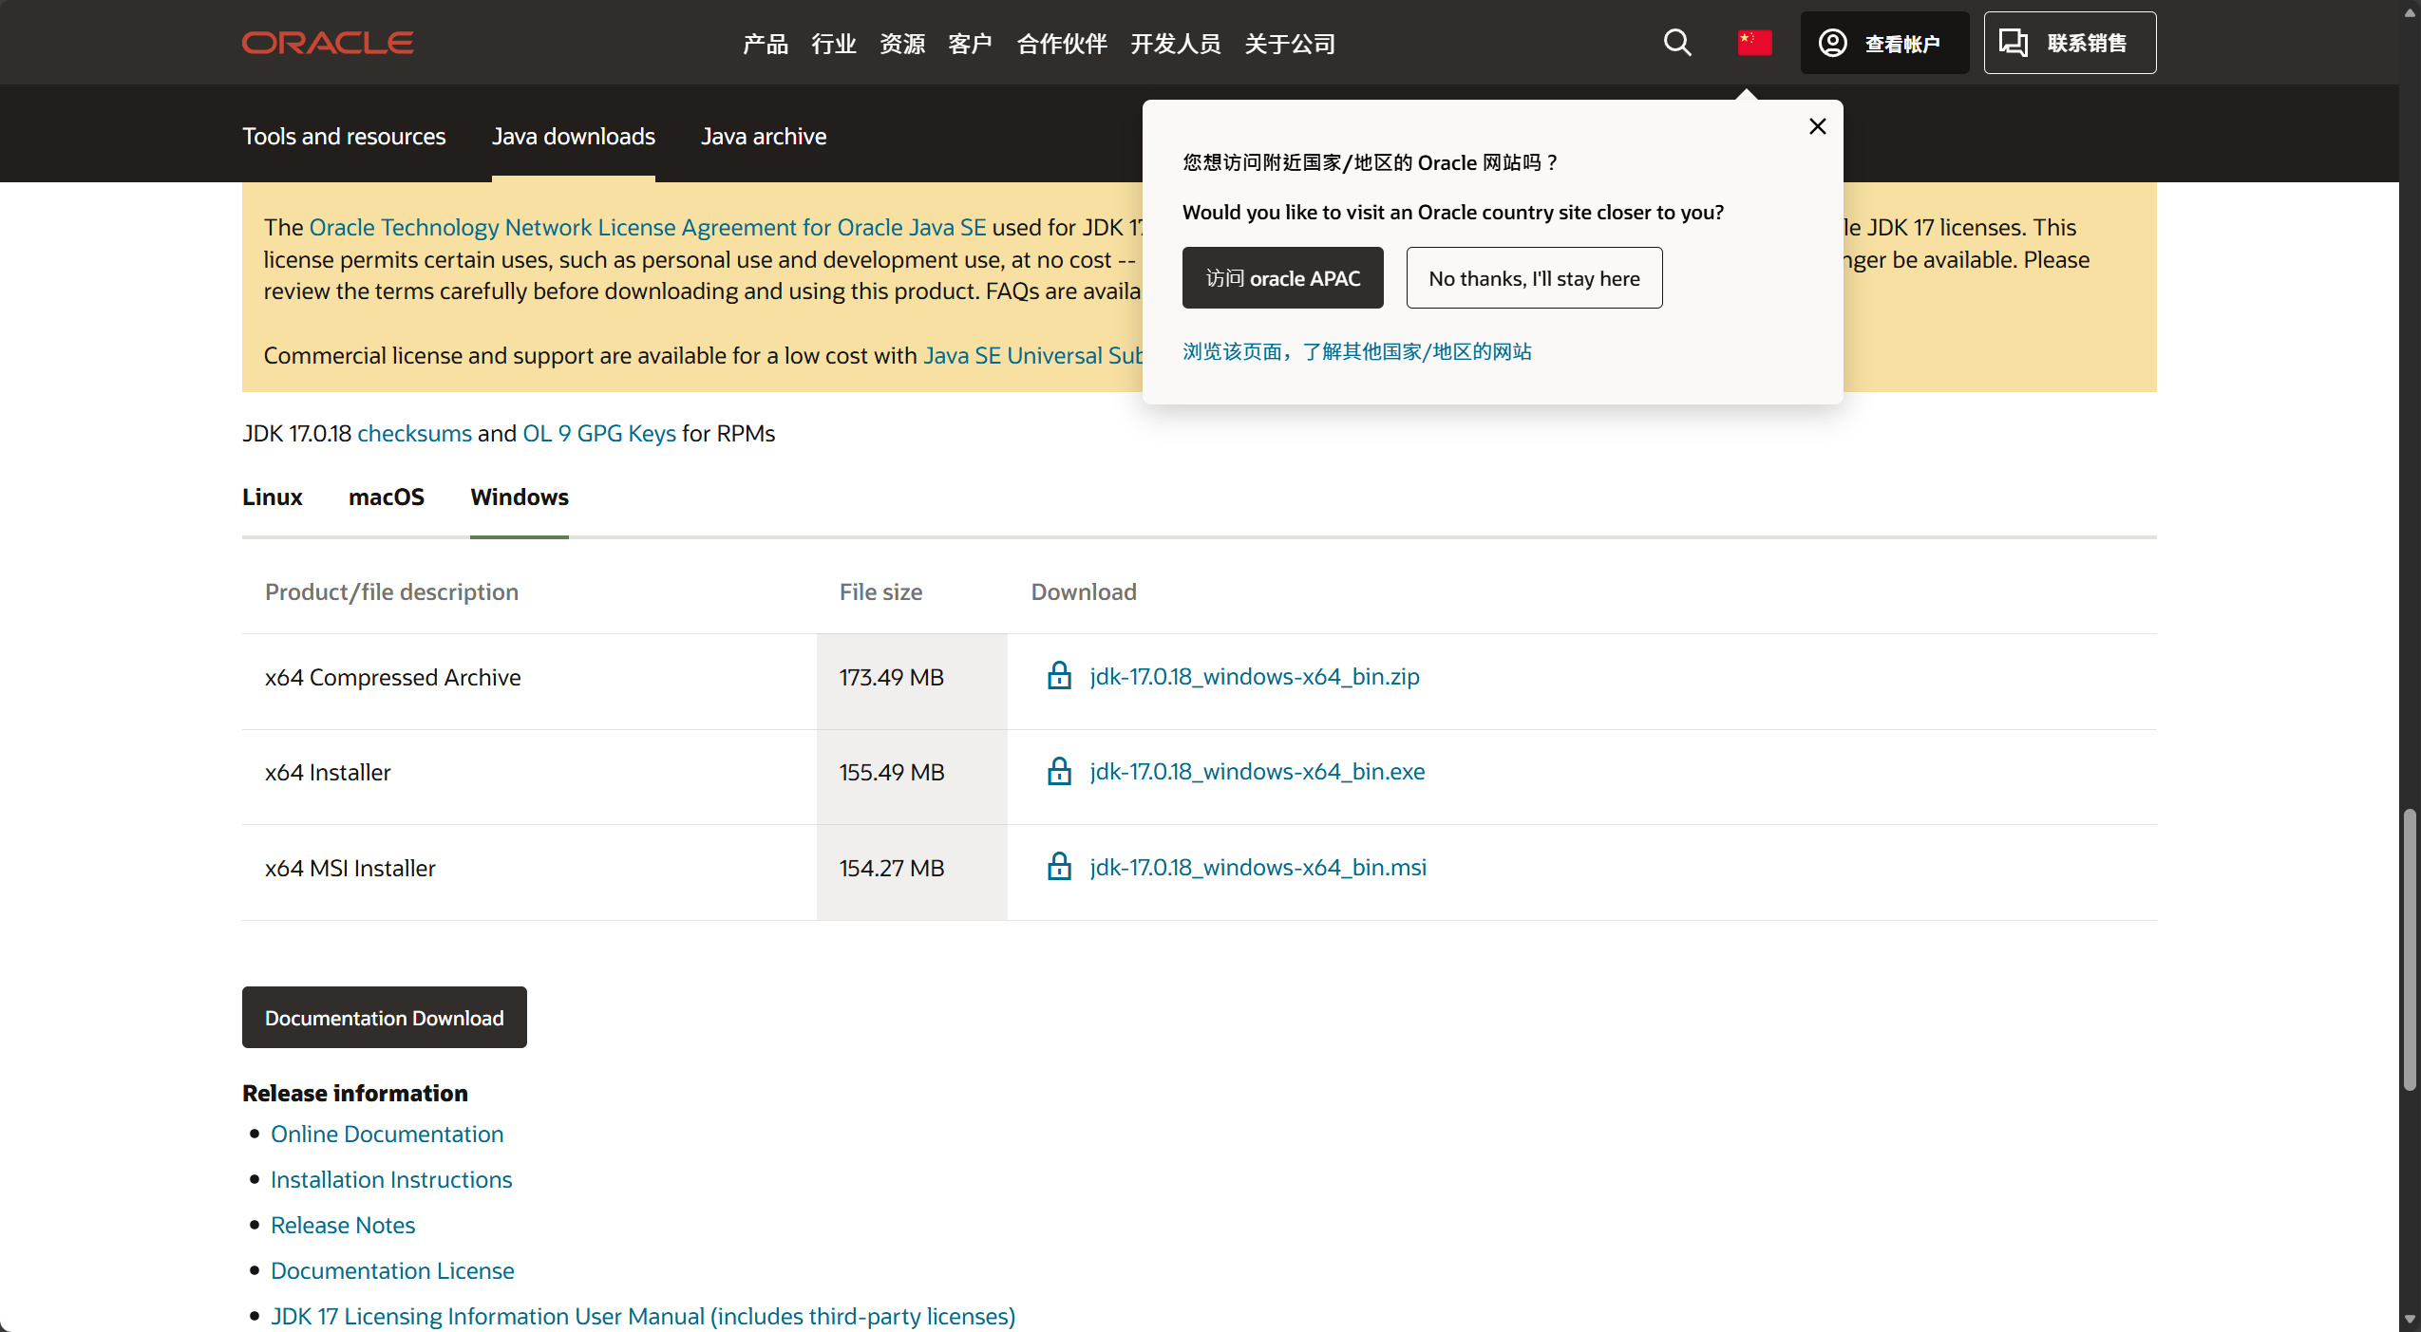Click lock icon beside windows-x64_bin.msi

tap(1059, 867)
